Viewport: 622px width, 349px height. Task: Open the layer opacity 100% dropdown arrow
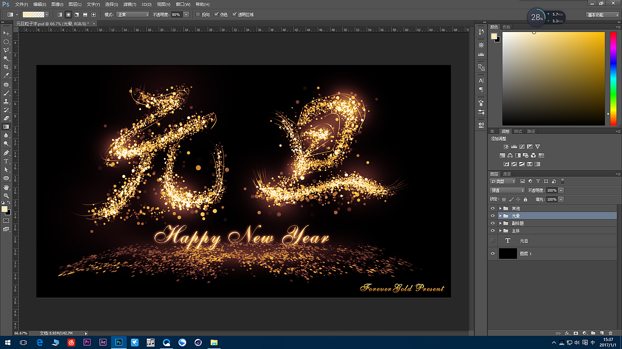tap(561, 190)
